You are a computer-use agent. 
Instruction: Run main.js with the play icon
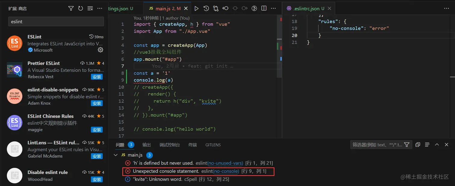(197, 8)
